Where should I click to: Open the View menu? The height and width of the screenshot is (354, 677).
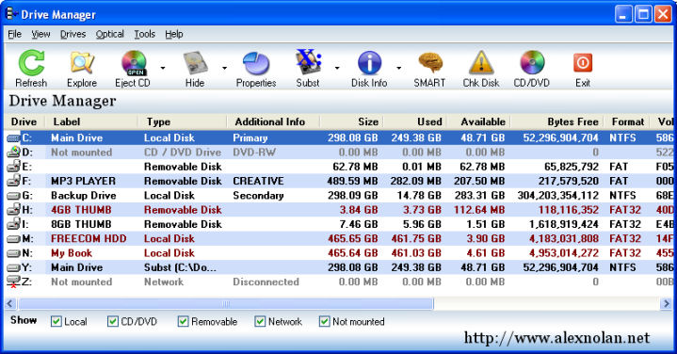(x=40, y=34)
